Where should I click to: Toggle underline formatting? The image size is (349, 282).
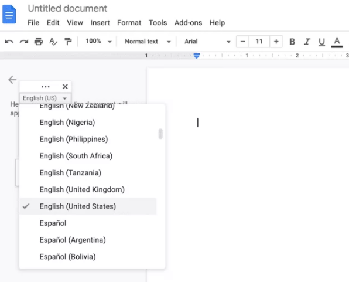[x=321, y=42]
